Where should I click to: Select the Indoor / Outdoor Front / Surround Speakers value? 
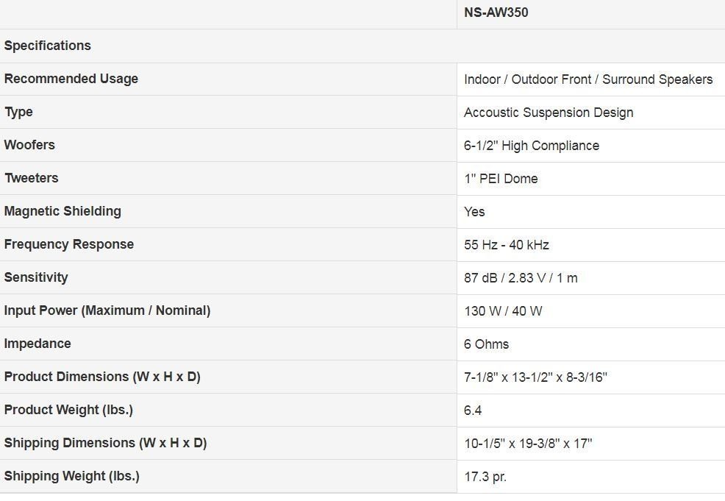click(588, 79)
